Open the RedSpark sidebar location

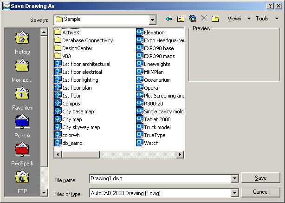tap(22, 154)
